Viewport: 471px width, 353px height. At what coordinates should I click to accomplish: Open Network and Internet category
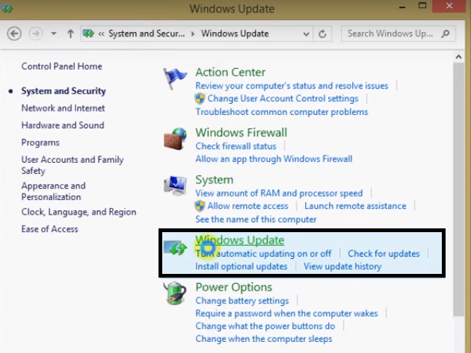pyautogui.click(x=63, y=108)
